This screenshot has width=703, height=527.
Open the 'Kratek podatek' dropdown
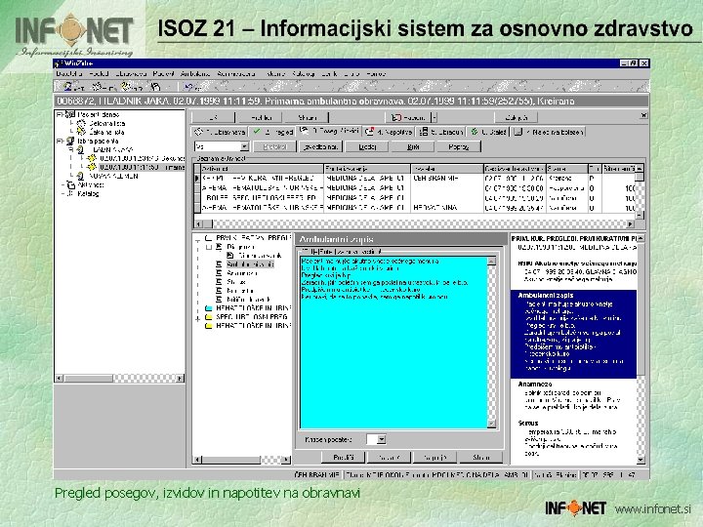tap(382, 439)
